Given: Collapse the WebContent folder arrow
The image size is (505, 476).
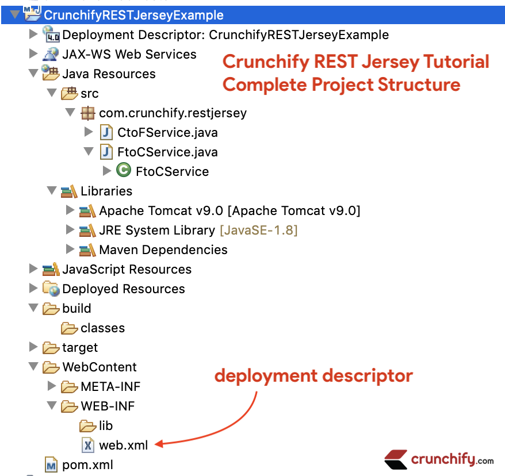Looking at the screenshot, I should [33, 367].
